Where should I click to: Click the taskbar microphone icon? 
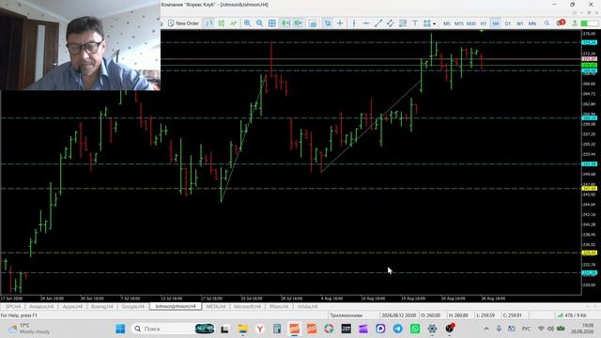(499, 329)
